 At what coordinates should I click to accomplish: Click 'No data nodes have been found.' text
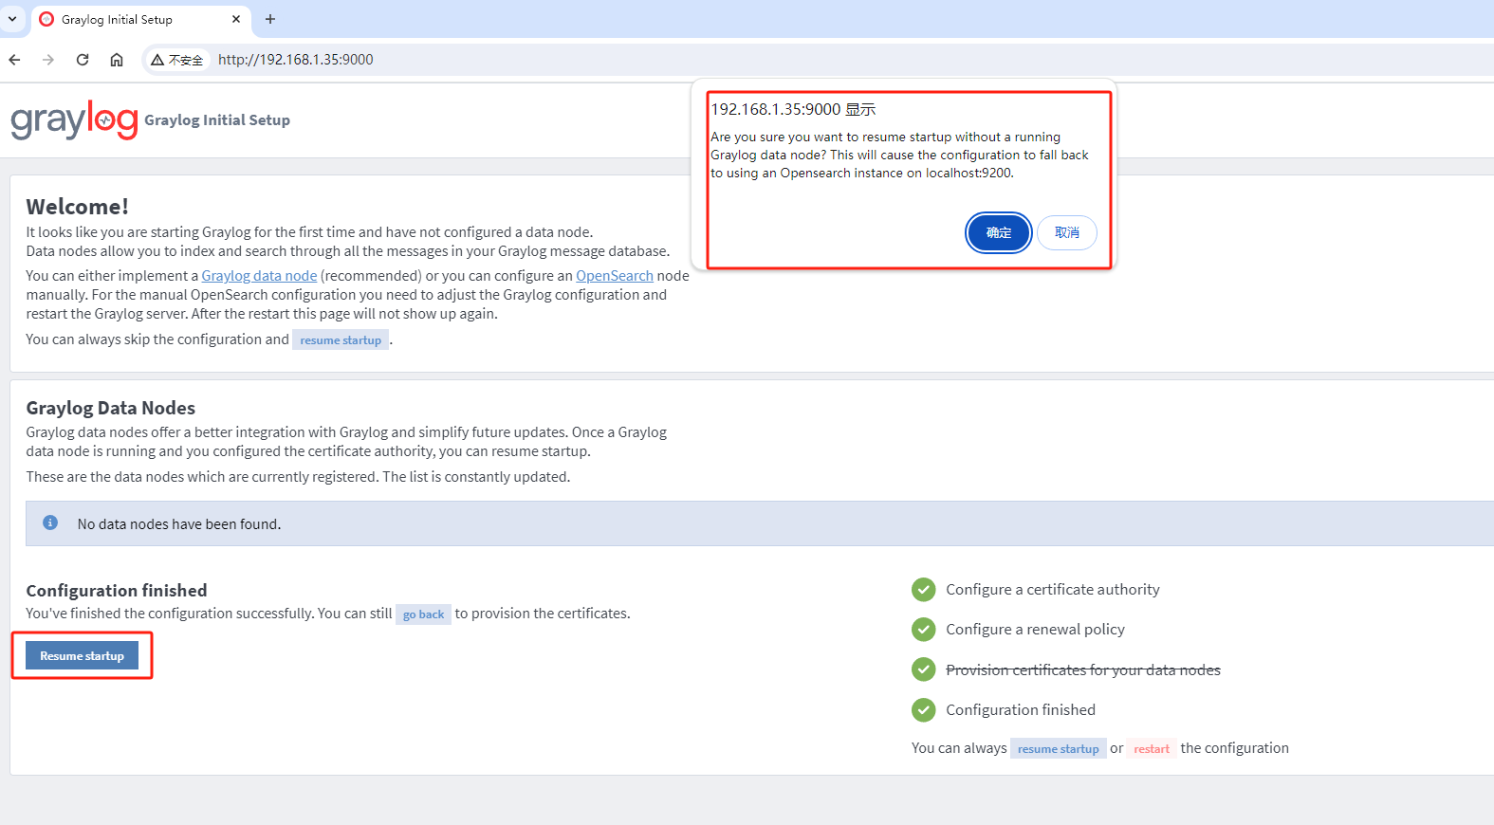coord(179,524)
